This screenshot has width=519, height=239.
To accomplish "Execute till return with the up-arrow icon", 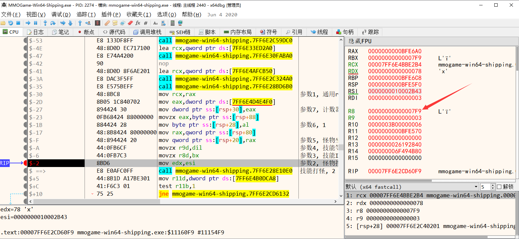I will [x=80, y=23].
